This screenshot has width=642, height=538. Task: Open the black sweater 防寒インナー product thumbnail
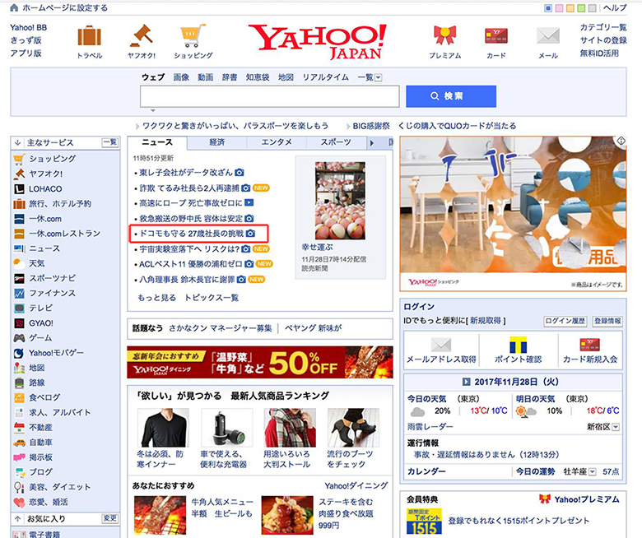point(163,428)
